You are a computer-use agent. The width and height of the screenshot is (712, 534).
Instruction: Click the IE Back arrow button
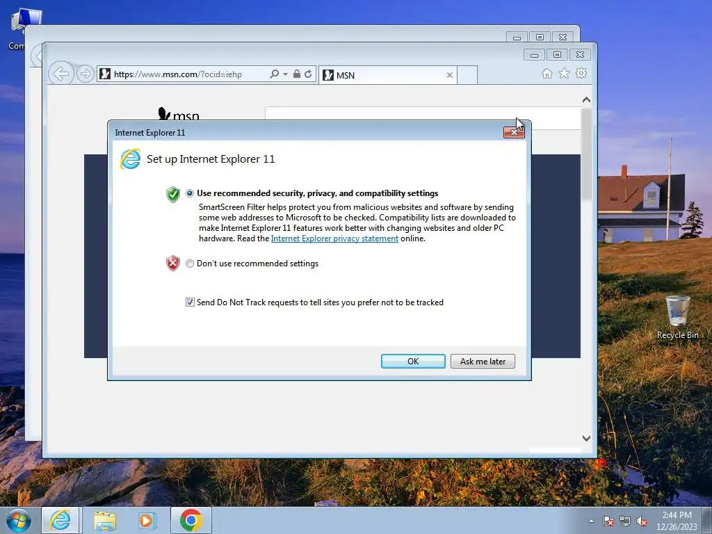pyautogui.click(x=61, y=74)
